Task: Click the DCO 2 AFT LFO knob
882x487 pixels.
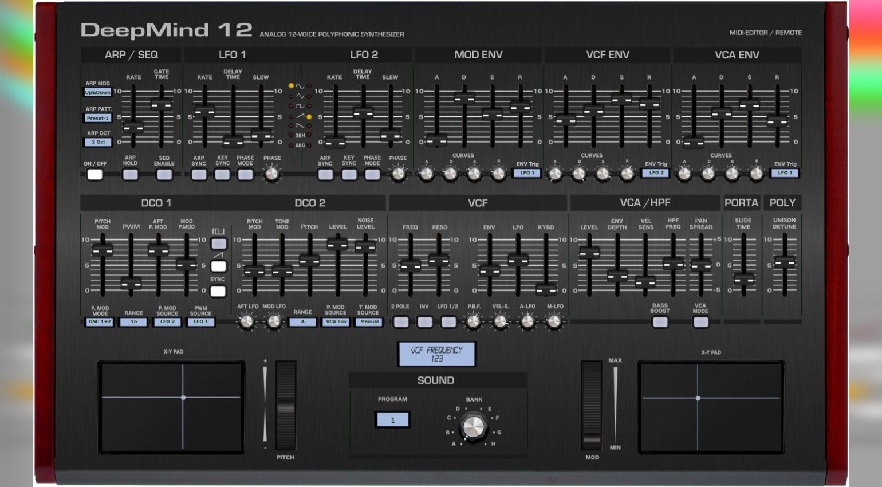Action: [x=247, y=322]
